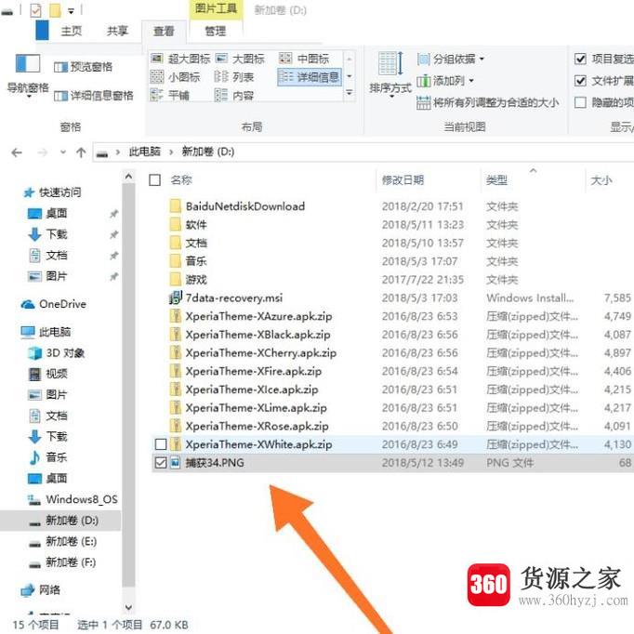Click Size all columns to fit button
This screenshot has height=634, width=634.
coord(488,102)
